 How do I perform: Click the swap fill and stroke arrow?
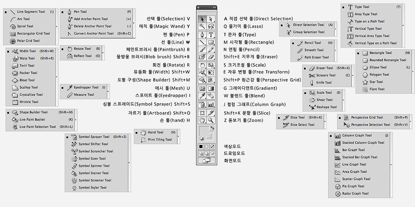pos(212,128)
